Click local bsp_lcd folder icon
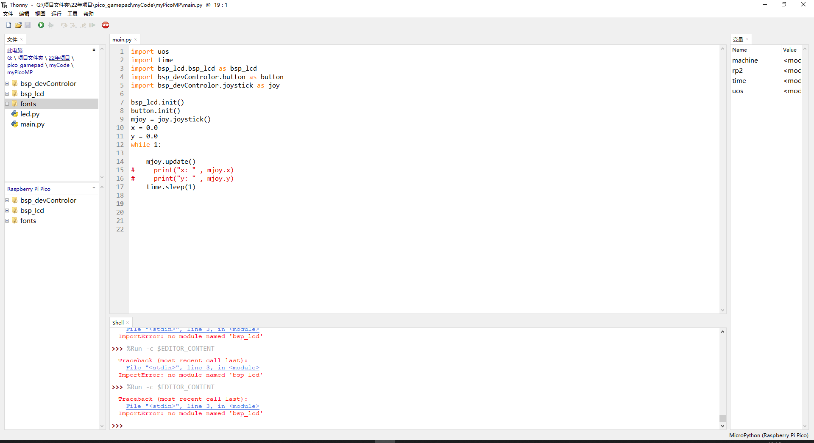The image size is (814, 443). pyautogui.click(x=15, y=94)
